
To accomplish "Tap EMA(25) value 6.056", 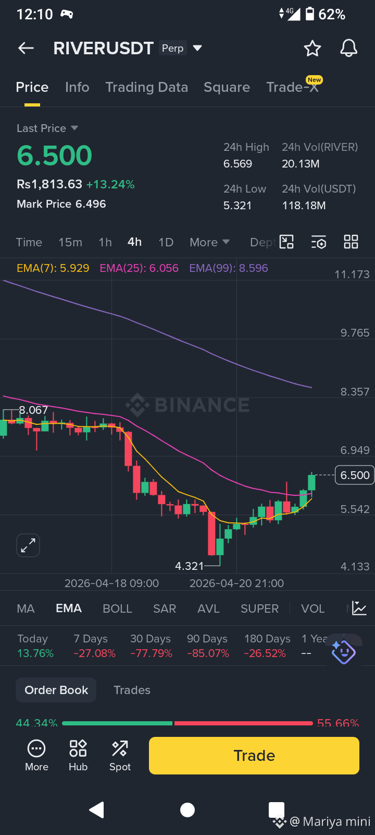I will [139, 268].
